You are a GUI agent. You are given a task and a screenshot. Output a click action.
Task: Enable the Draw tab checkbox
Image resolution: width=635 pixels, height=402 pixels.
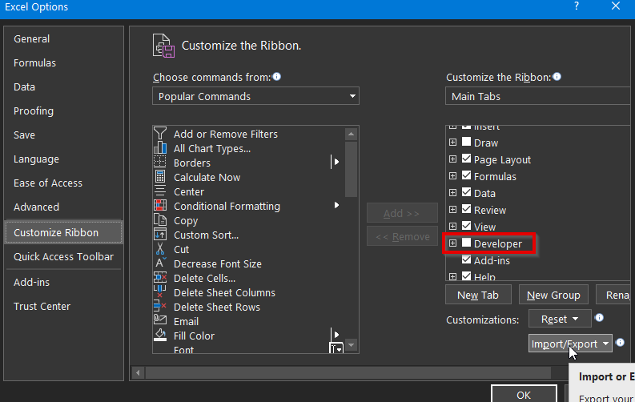click(x=467, y=142)
